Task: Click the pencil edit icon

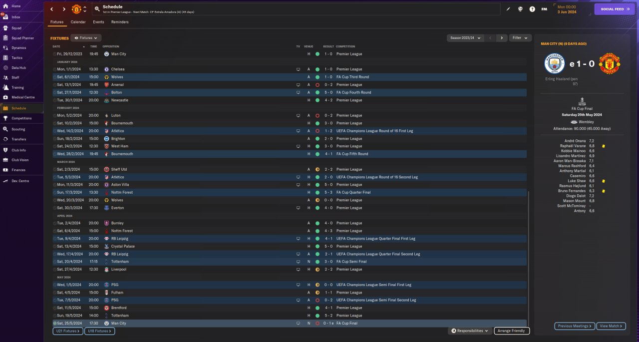Action: [508, 9]
